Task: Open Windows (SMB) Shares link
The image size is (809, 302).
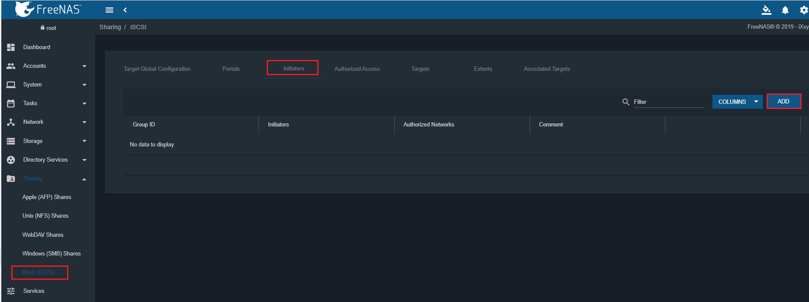Action: click(51, 253)
